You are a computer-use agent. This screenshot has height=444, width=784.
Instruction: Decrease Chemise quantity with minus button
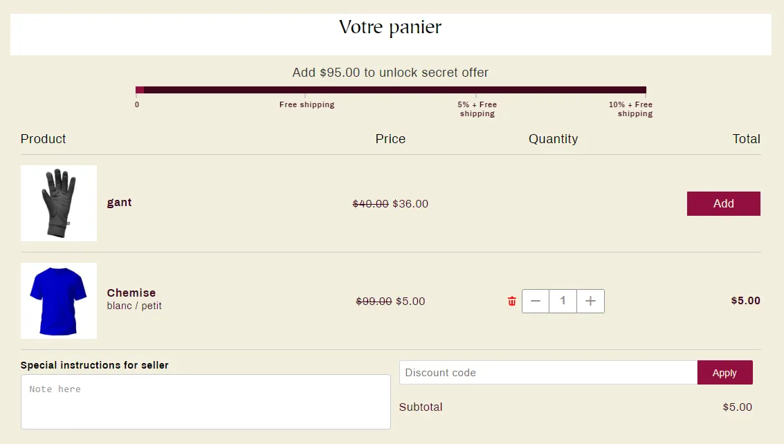coord(536,301)
